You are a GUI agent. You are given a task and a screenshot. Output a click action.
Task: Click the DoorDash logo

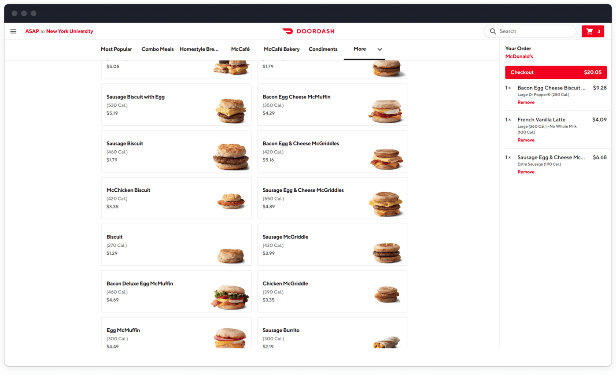[308, 31]
